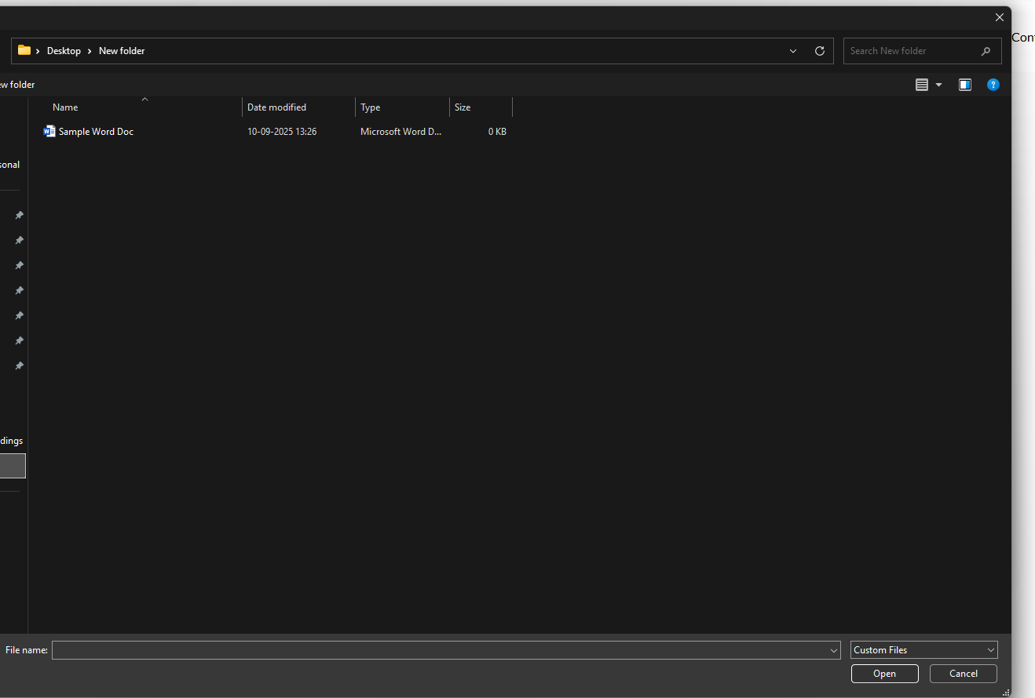Image resolution: width=1035 pixels, height=698 pixels.
Task: Expand chevron between Desktop and New folder
Action: point(90,51)
